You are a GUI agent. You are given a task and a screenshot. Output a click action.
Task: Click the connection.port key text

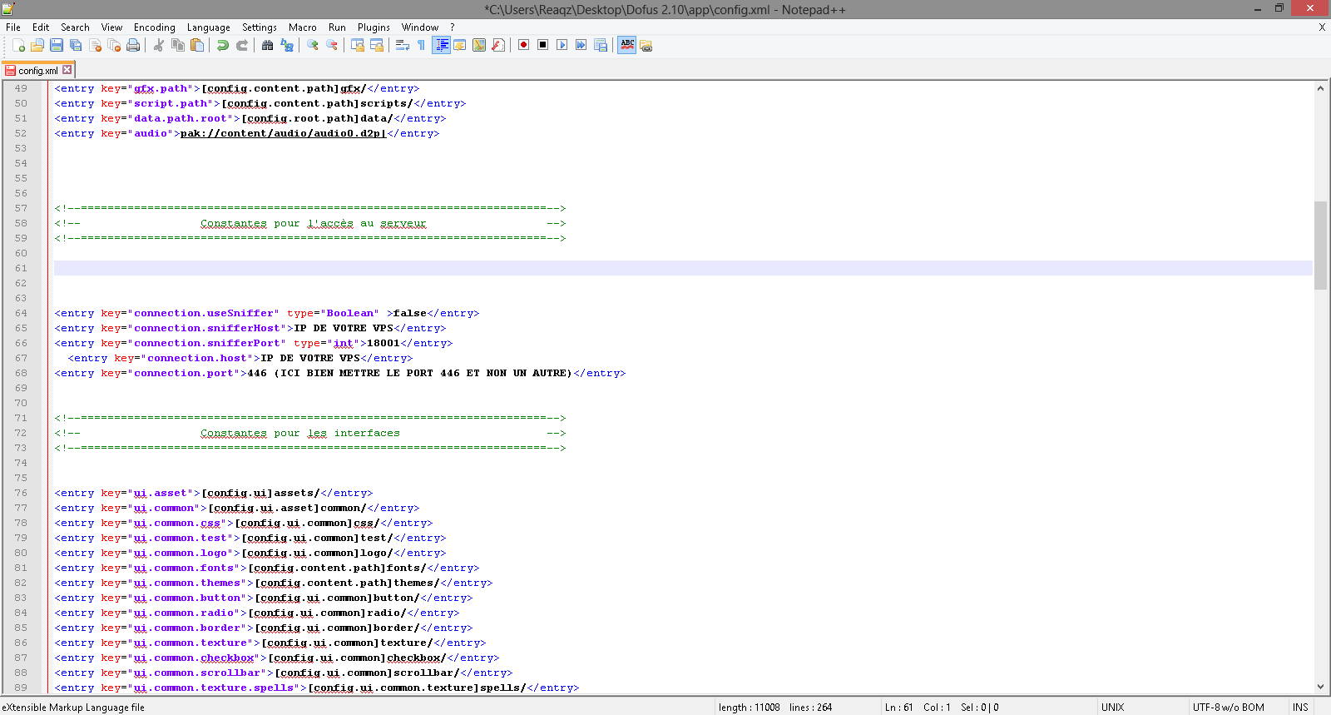(184, 373)
